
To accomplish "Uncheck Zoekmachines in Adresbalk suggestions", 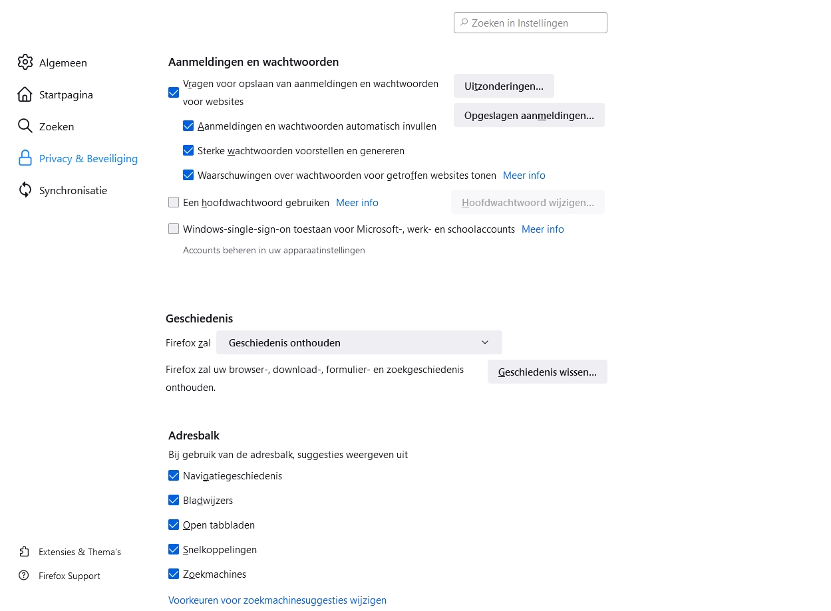I will (174, 574).
